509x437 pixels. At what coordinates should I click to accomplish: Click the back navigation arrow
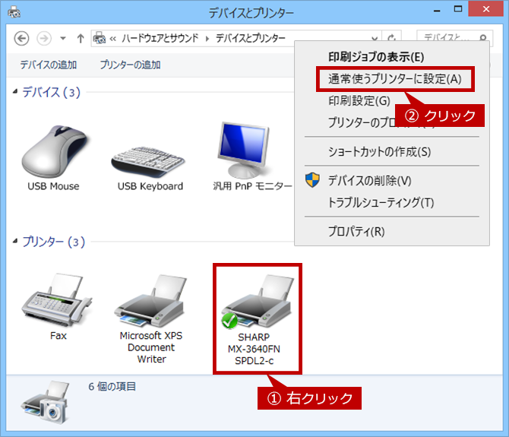[22, 38]
